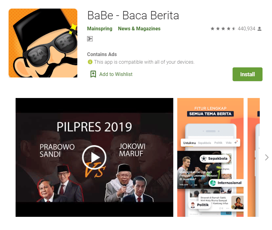
Task: Click the green compatibility info icon
Action: (x=90, y=62)
